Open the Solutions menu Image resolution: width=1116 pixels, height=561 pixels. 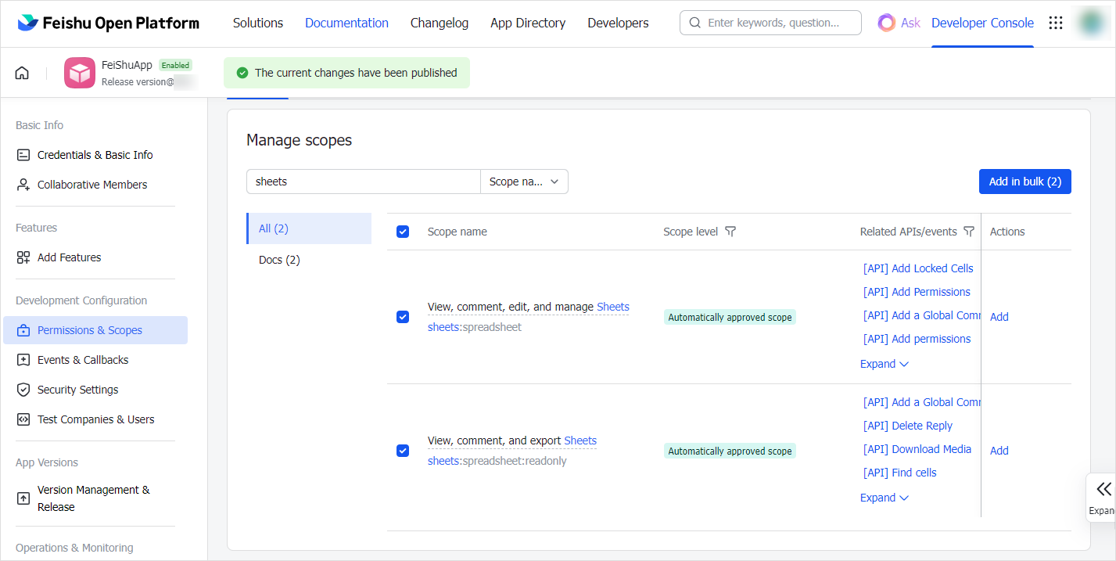[x=258, y=23]
